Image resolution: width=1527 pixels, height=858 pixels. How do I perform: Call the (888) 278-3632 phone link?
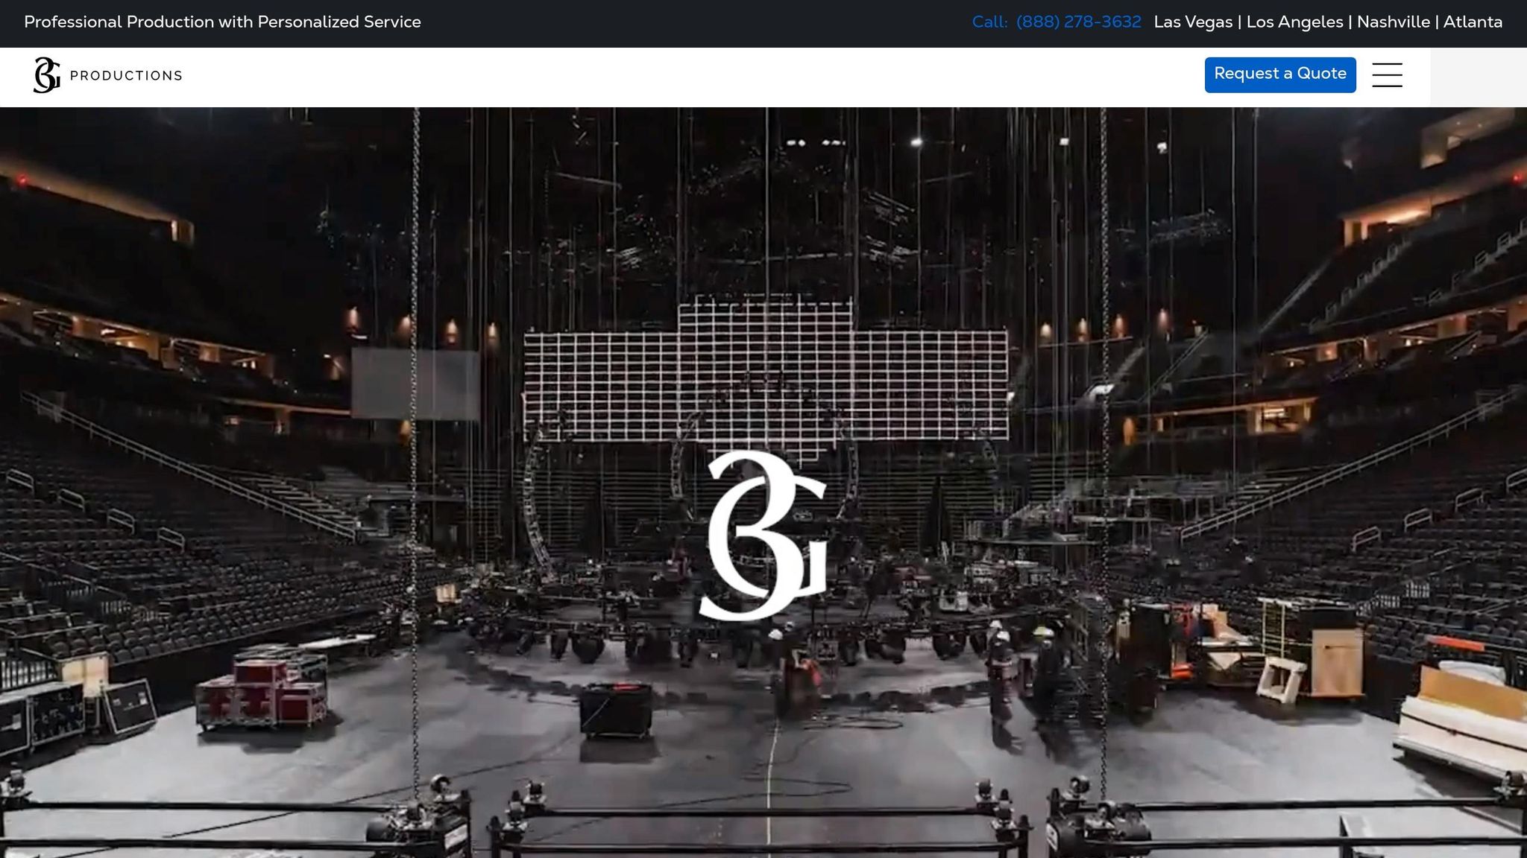[x=1078, y=22]
